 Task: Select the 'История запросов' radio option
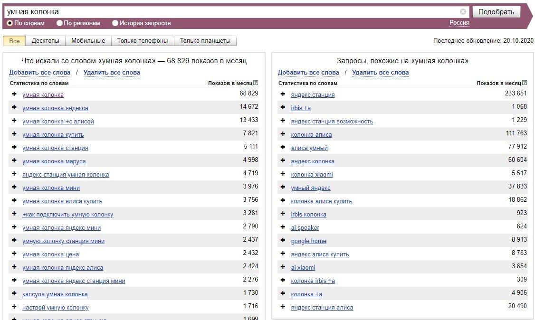point(115,23)
